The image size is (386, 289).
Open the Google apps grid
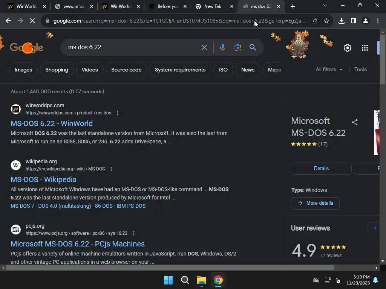365,48
